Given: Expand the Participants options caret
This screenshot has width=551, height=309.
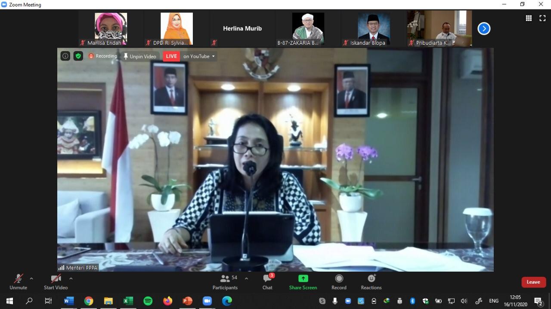Looking at the screenshot, I should coord(246,278).
